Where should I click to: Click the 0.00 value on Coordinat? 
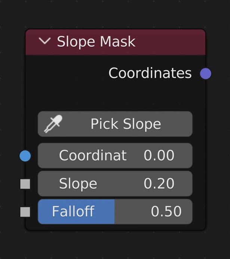tap(159, 156)
